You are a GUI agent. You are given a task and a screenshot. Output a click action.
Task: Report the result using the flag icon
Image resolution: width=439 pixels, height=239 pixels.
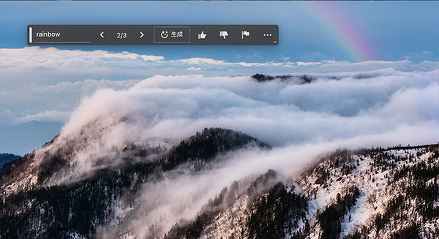click(x=245, y=35)
